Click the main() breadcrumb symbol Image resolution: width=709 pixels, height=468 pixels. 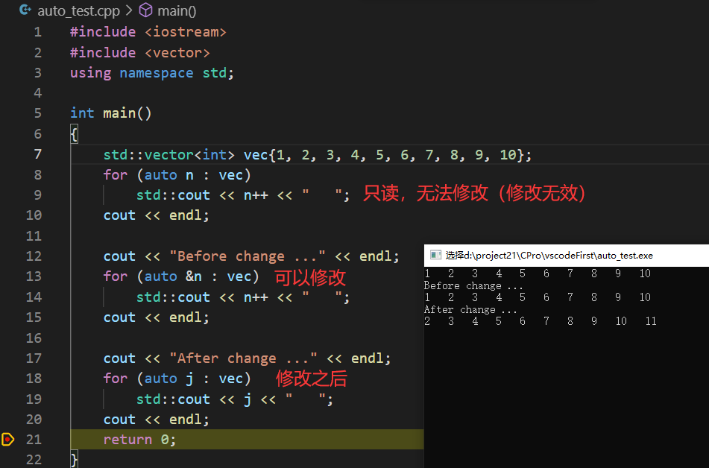pos(177,10)
